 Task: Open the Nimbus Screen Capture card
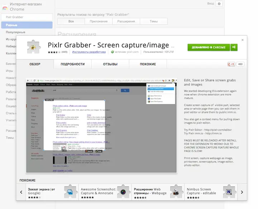tap(211, 192)
